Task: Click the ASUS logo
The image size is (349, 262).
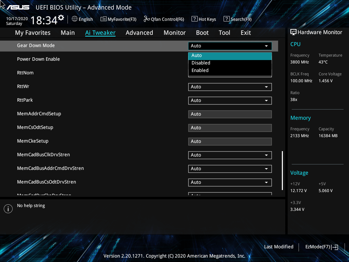Action: tap(18, 8)
